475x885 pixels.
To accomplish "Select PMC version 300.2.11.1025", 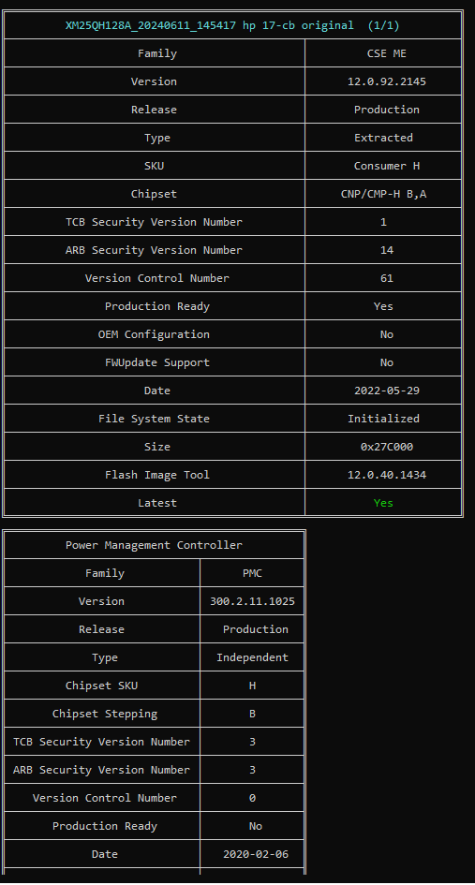I will [x=252, y=601].
